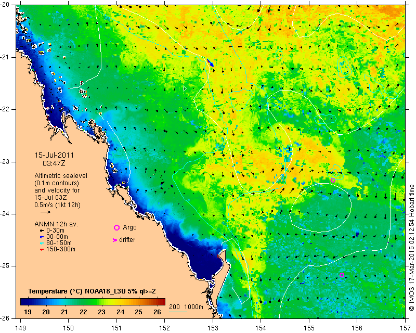Click the colorbar tick label '19'

pos(28,312)
